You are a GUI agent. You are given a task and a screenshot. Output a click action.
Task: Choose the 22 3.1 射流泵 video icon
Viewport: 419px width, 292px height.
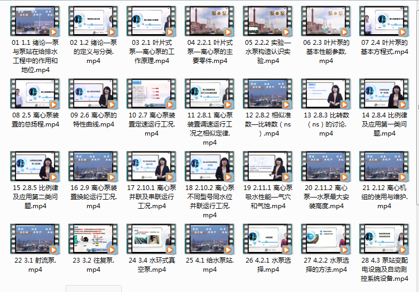[35, 239]
